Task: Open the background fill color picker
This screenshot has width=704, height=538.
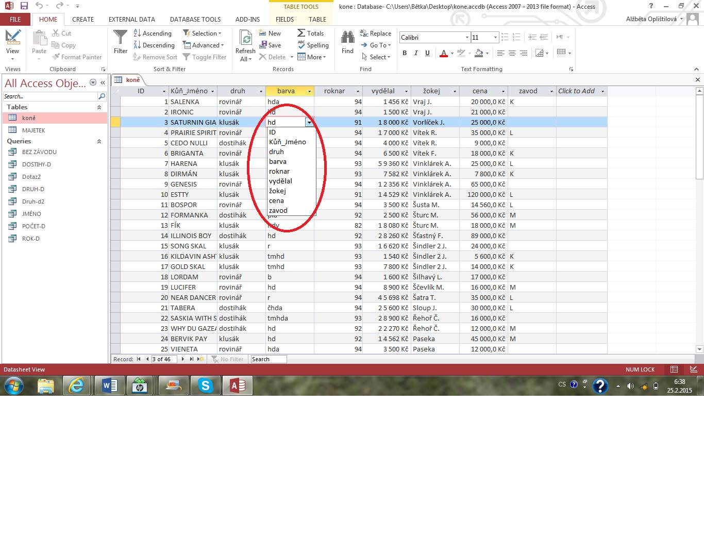Action: click(x=479, y=53)
